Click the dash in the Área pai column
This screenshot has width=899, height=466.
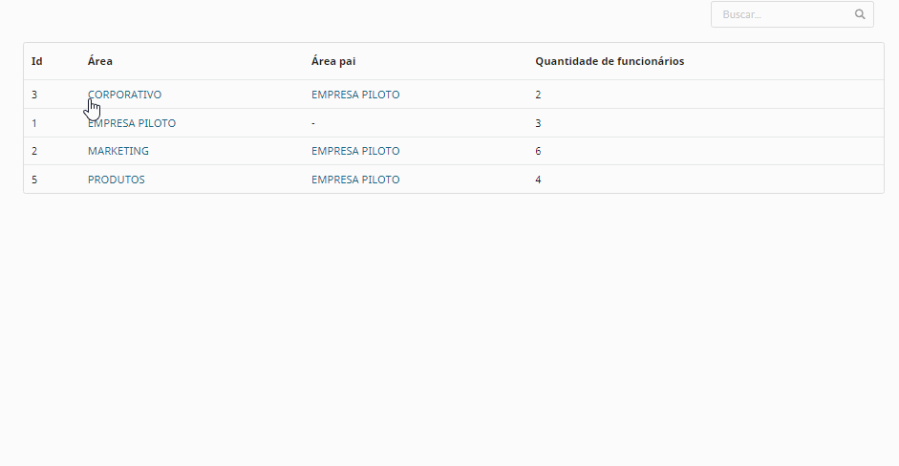click(313, 123)
